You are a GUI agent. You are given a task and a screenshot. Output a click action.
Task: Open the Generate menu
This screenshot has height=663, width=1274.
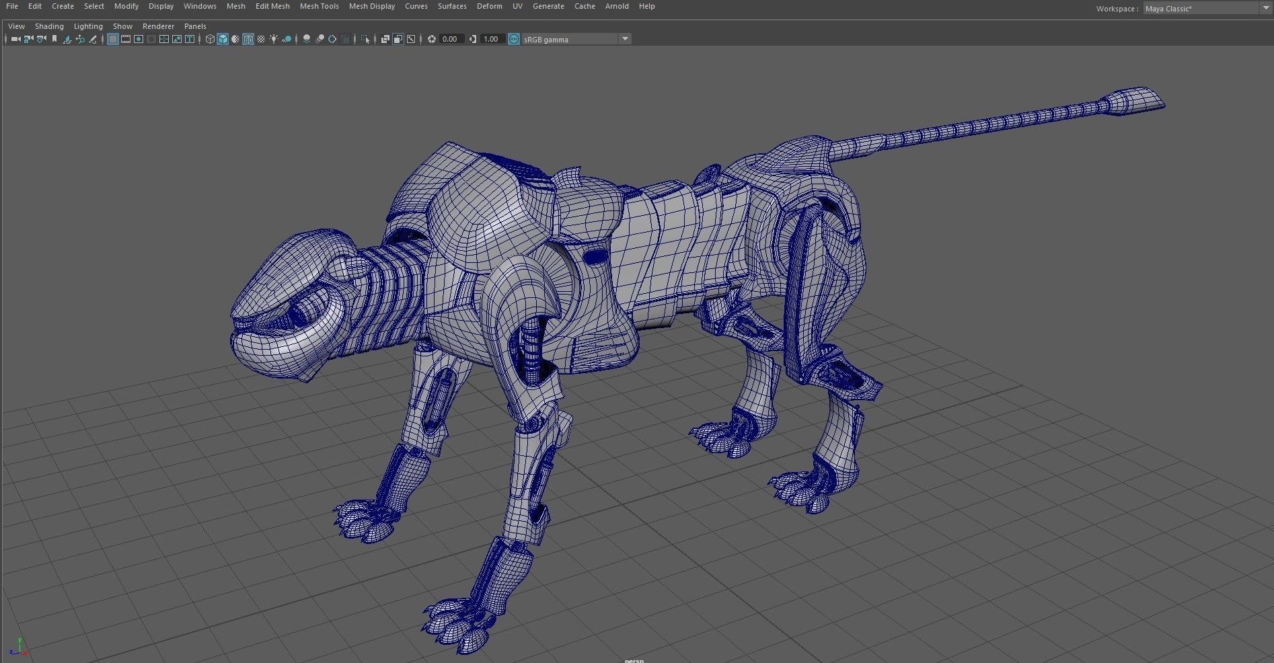click(548, 6)
